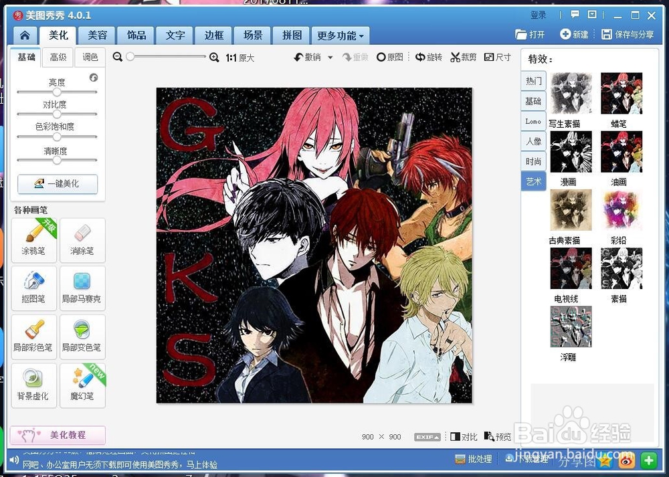Select the 局部马赛克 mosaic tool

pos(82,288)
